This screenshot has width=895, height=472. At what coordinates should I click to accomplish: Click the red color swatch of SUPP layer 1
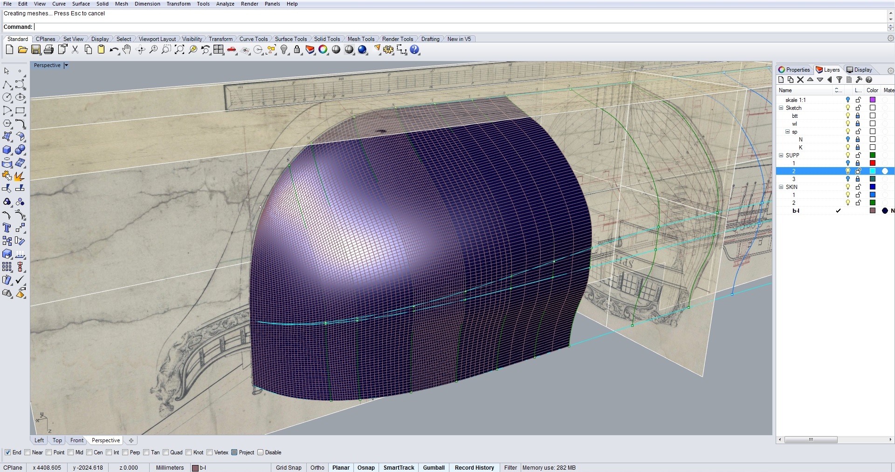point(873,163)
